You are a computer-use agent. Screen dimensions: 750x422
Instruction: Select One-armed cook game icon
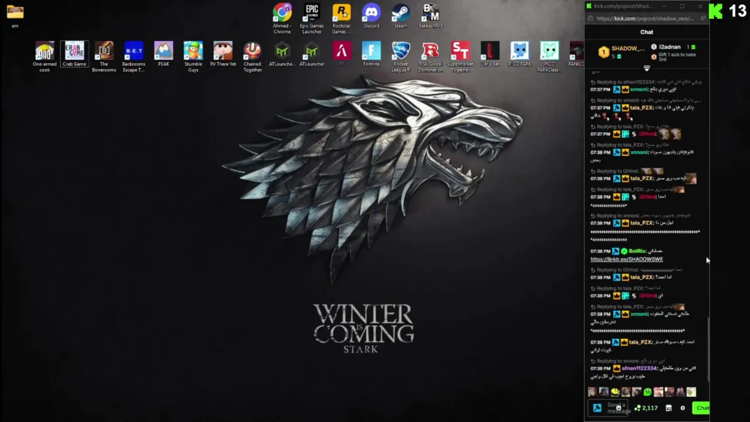(x=45, y=57)
